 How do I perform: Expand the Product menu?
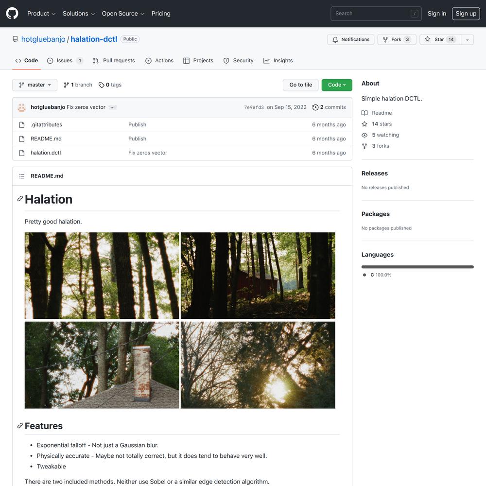tap(41, 14)
